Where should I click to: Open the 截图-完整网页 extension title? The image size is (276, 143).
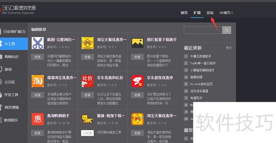61,40
